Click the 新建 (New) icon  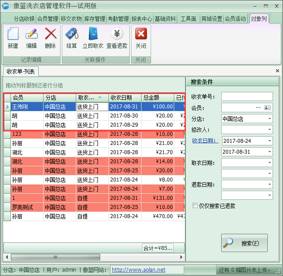pos(13,34)
